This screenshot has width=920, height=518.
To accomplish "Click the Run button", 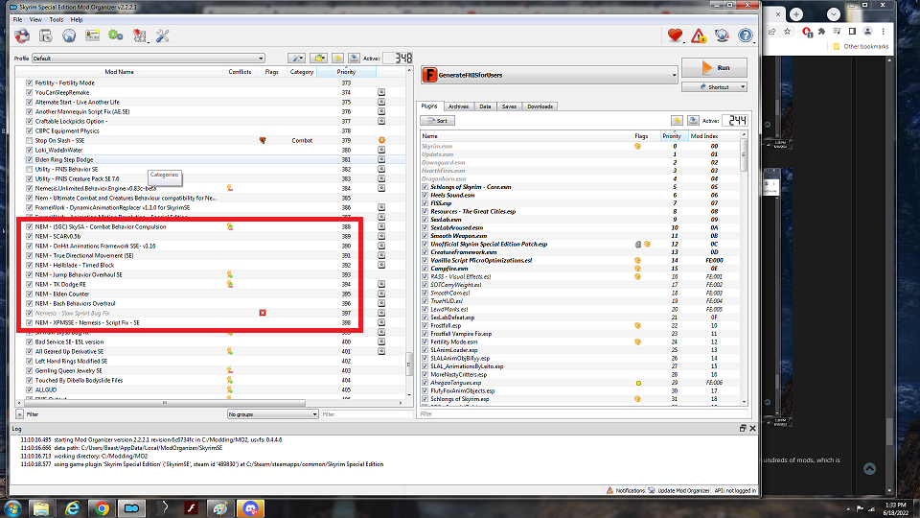I will coord(714,67).
